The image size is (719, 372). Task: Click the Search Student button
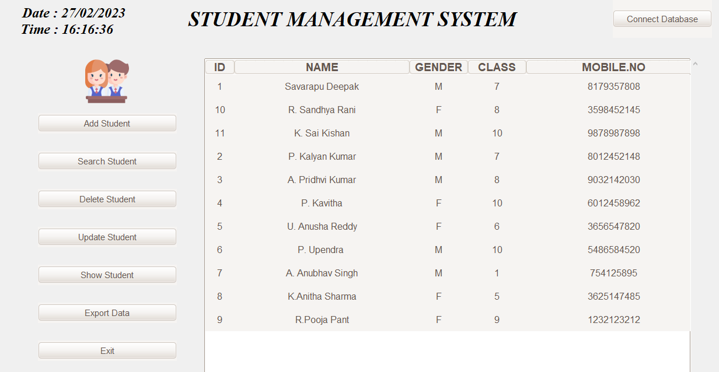(107, 161)
